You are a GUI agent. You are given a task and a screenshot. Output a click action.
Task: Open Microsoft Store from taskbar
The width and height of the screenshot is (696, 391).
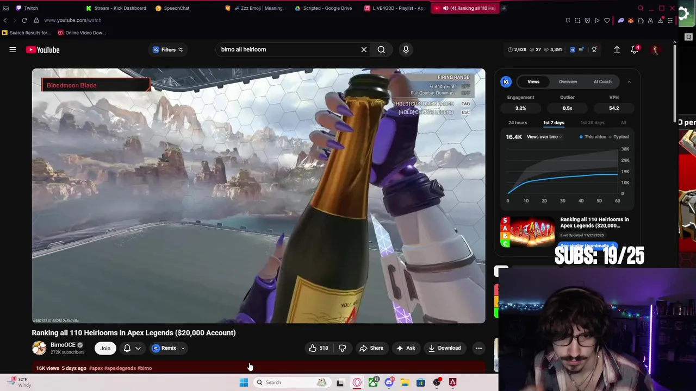pos(420,382)
